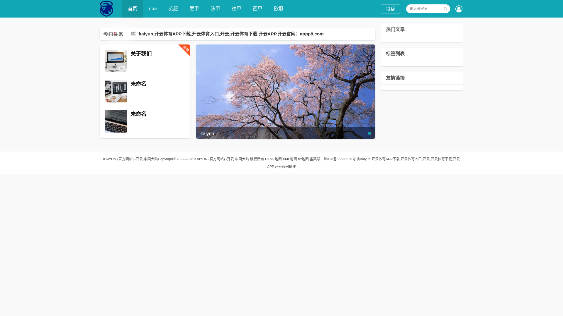Go to the 欧冠 section

(x=279, y=9)
